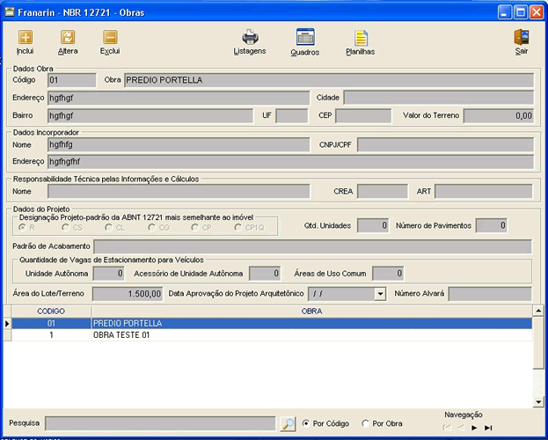Select the CS project-standard radio
This screenshot has height=440, width=548.
[65, 228]
